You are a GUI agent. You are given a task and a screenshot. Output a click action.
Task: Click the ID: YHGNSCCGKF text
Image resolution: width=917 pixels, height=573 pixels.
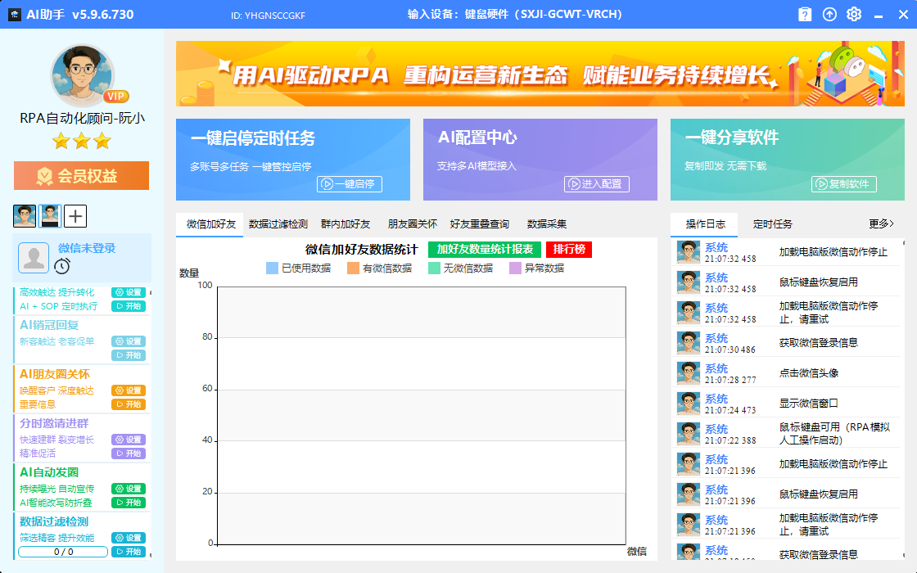click(268, 16)
